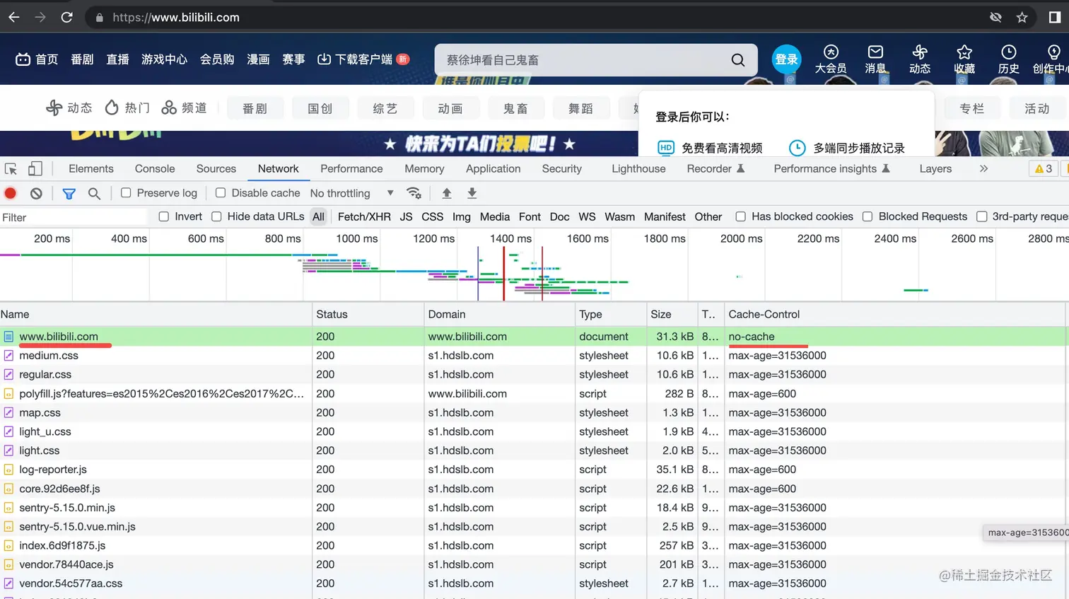Screen dimensions: 1069x599
Task: Select the polyfill.js request row
Action: [x=534, y=394]
